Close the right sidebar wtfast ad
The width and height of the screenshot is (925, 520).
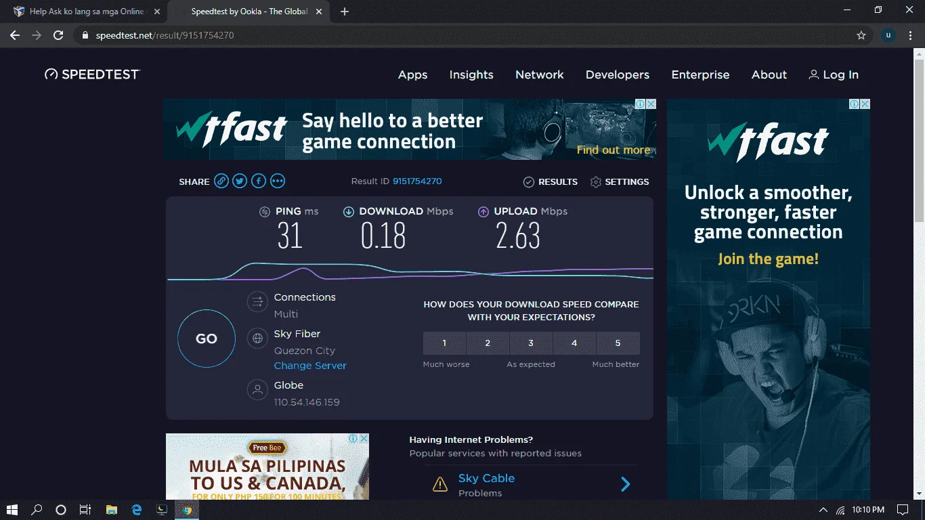865,104
